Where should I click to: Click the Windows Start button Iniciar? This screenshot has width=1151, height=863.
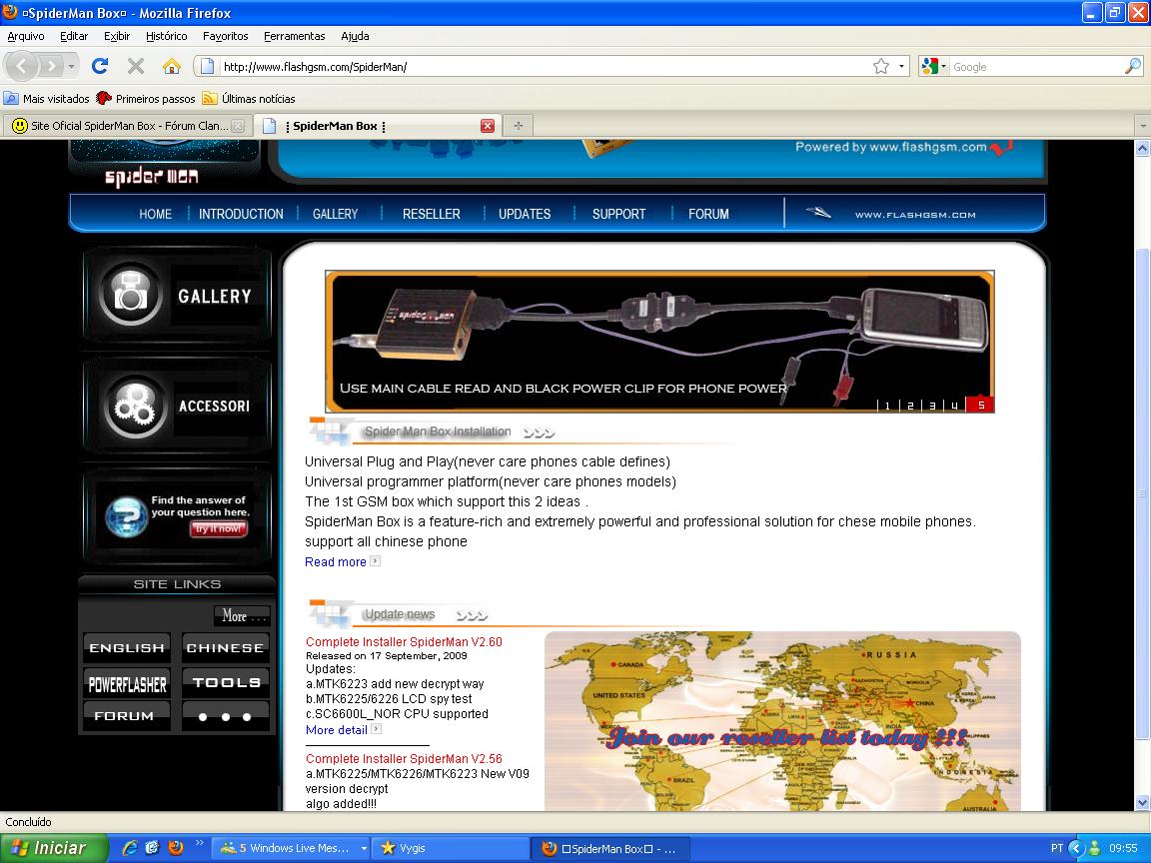(x=54, y=848)
